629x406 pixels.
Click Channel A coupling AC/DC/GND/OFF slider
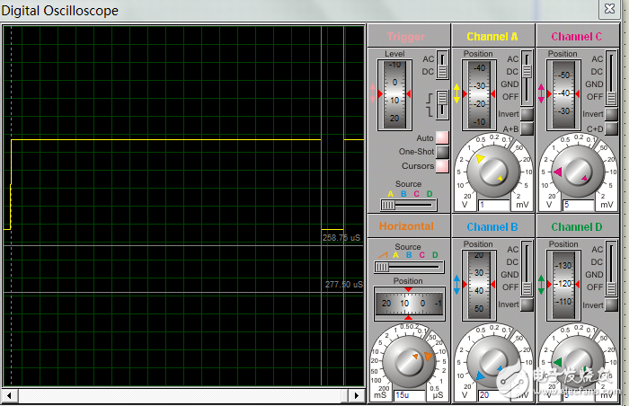[527, 79]
